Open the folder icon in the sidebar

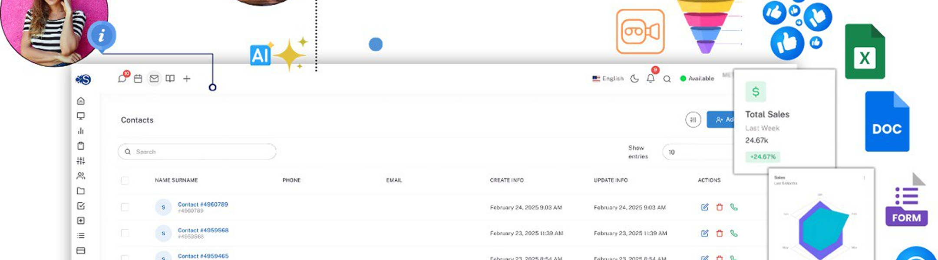tap(81, 191)
